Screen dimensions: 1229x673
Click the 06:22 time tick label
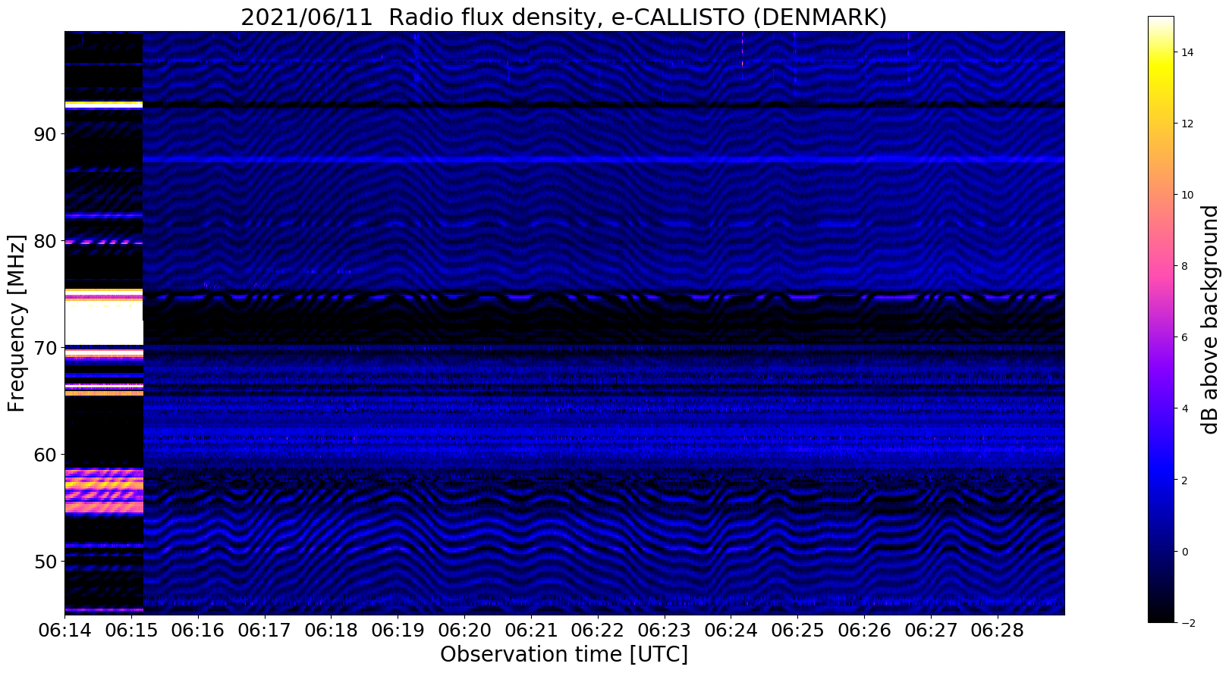[x=597, y=631]
